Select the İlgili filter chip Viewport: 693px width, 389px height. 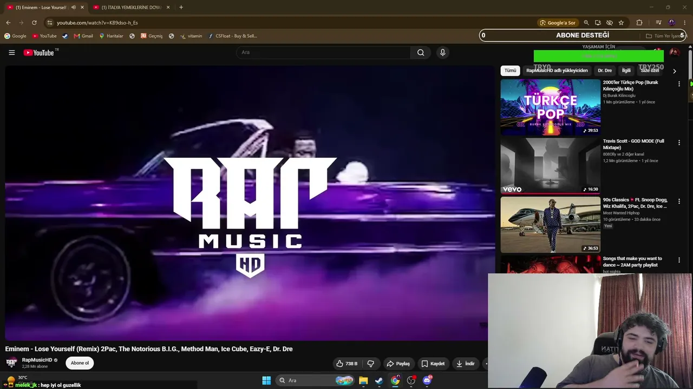tap(626, 71)
